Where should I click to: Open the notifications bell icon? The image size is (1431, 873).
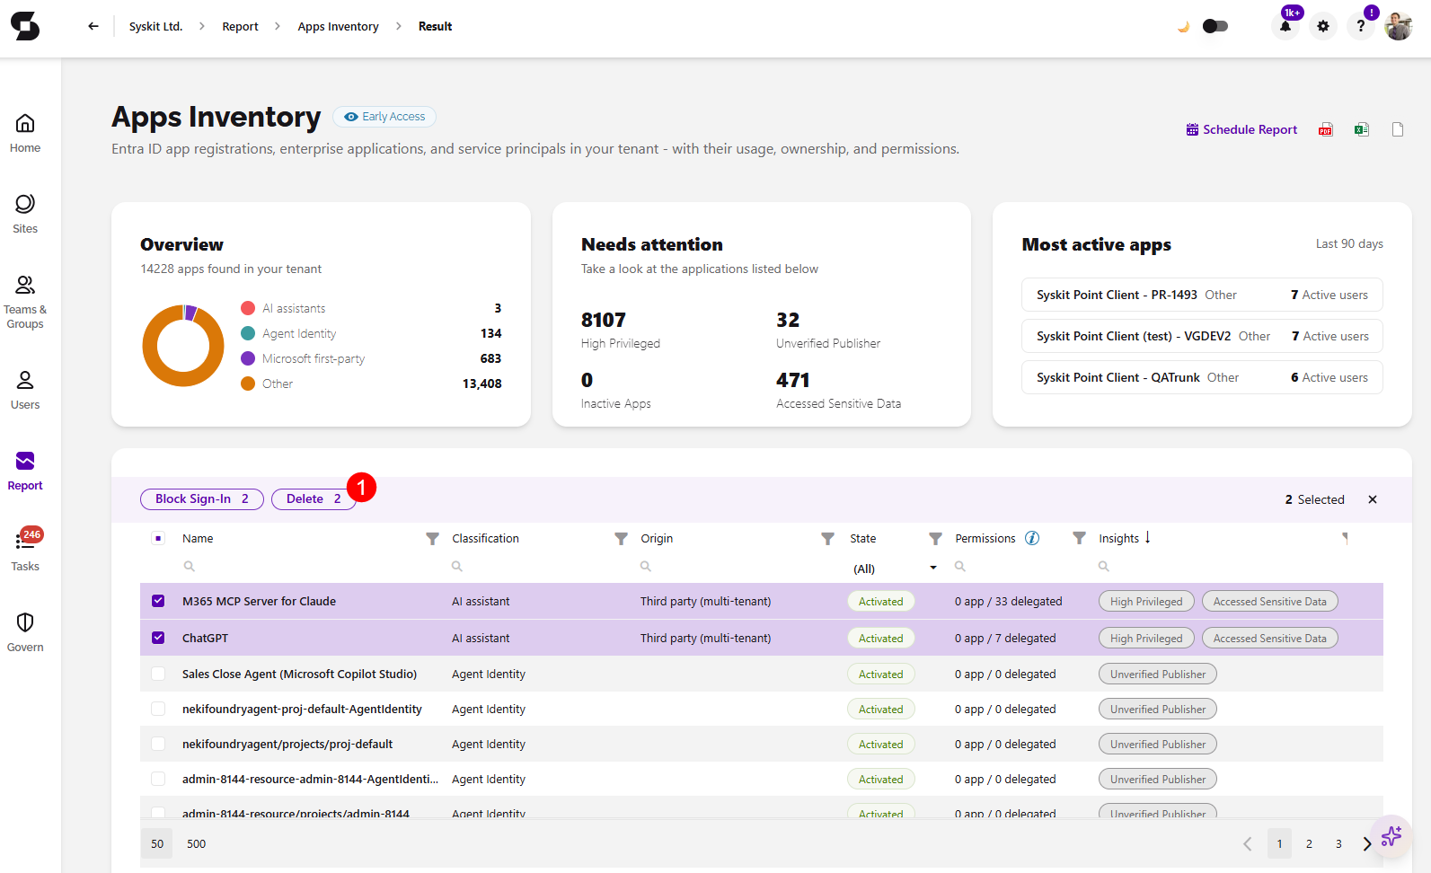(1285, 26)
